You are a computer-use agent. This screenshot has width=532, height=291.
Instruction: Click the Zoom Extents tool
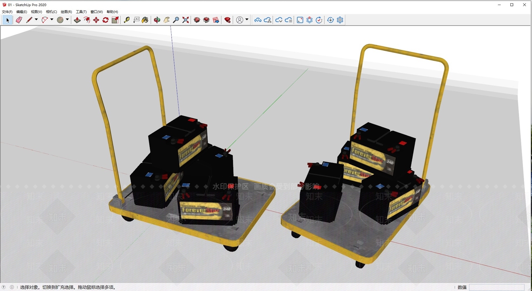click(186, 20)
